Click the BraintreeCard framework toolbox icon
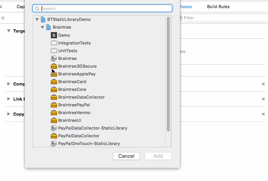Image resolution: width=268 pixels, height=181 pixels. 54,82
